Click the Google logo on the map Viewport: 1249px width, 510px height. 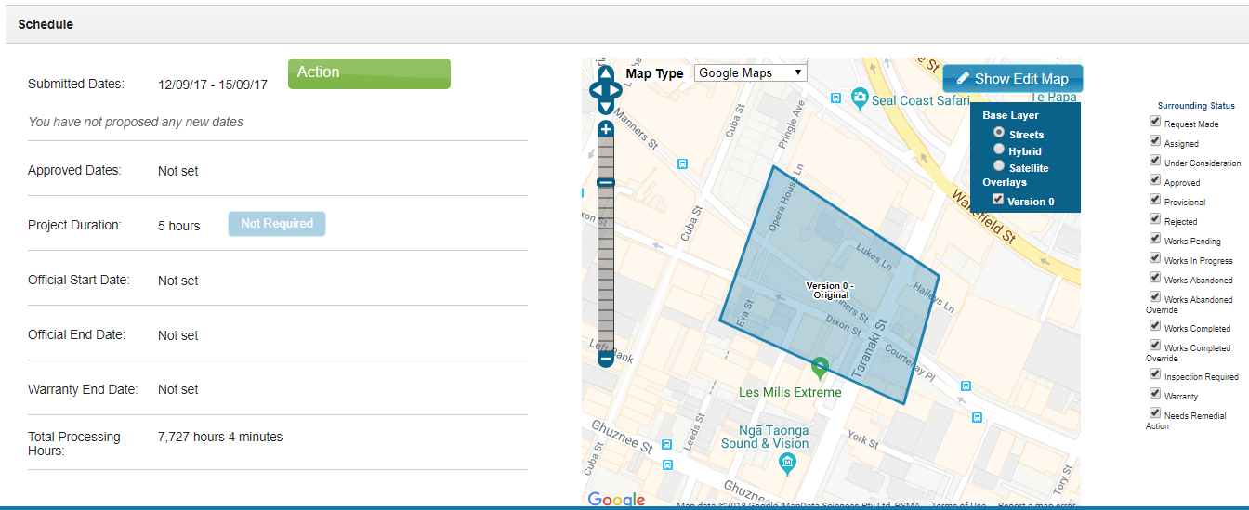point(616,501)
